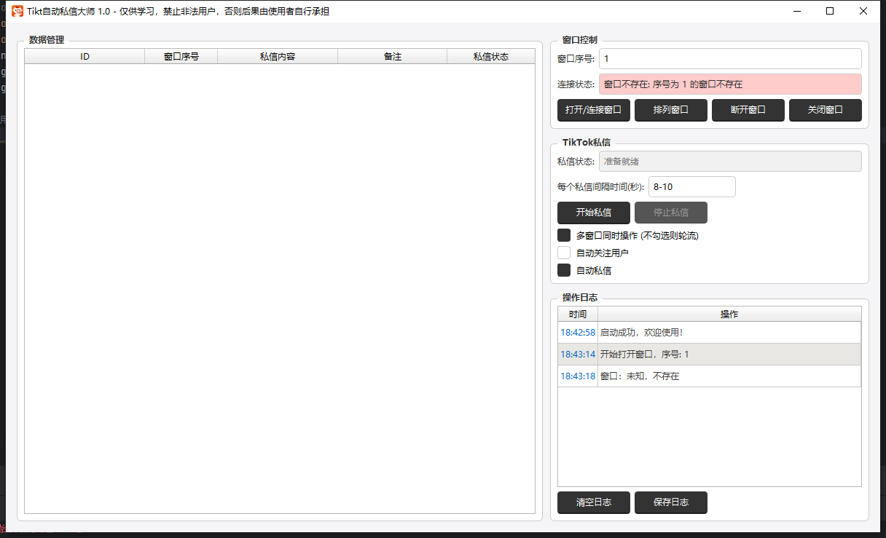Enable the 自动关注用户 checkbox
Viewport: 886px width, 538px height.
563,252
